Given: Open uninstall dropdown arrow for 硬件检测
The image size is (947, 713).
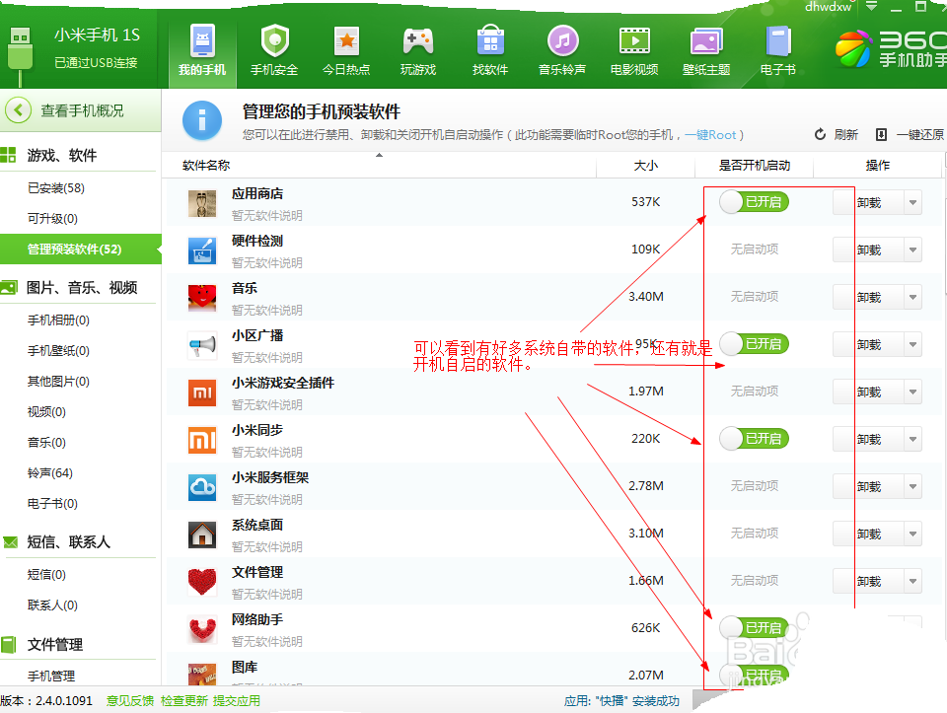Looking at the screenshot, I should click(912, 250).
